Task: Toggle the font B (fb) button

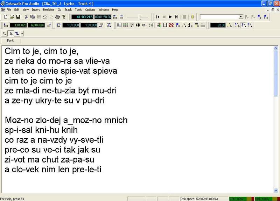Action: point(11,33)
